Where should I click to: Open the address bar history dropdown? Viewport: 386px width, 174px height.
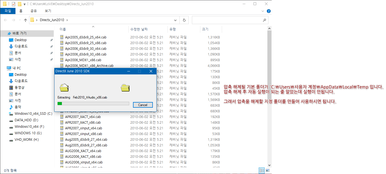pos(176,20)
